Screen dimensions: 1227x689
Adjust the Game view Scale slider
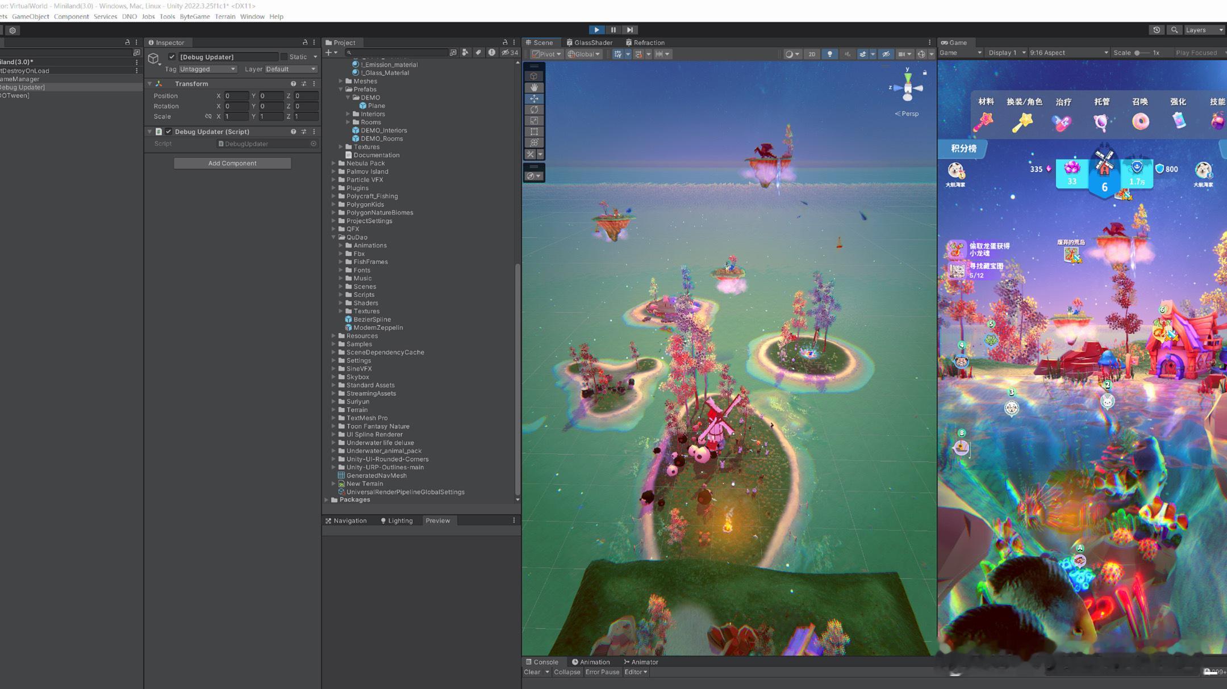pos(1137,53)
